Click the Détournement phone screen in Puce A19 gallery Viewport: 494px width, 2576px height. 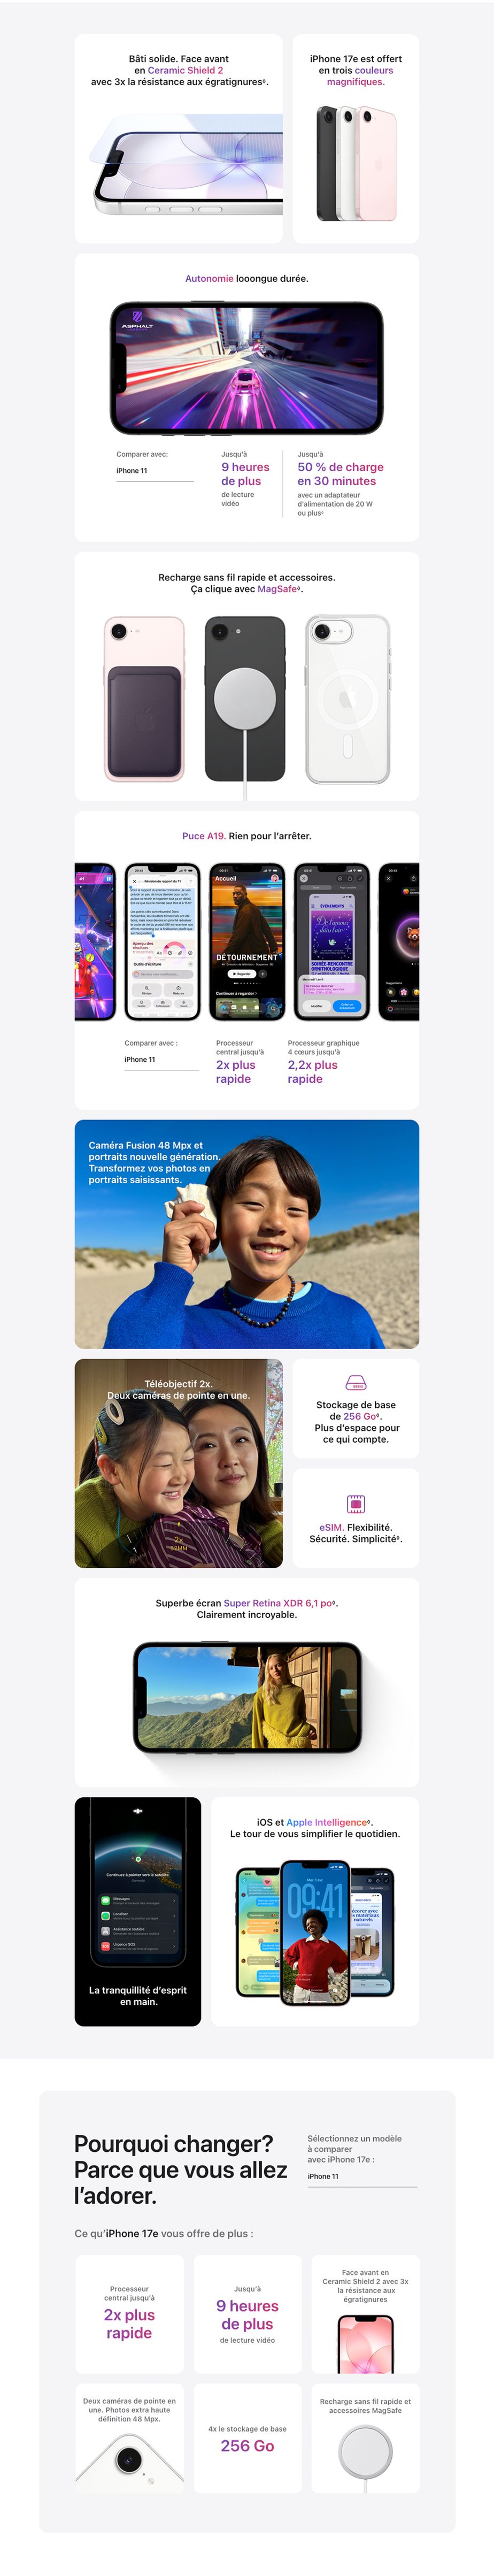click(x=247, y=941)
